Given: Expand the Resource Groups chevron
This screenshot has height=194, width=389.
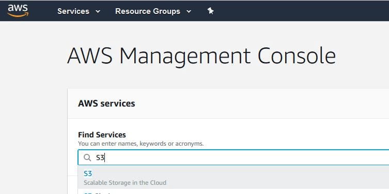Looking at the screenshot, I should point(189,11).
